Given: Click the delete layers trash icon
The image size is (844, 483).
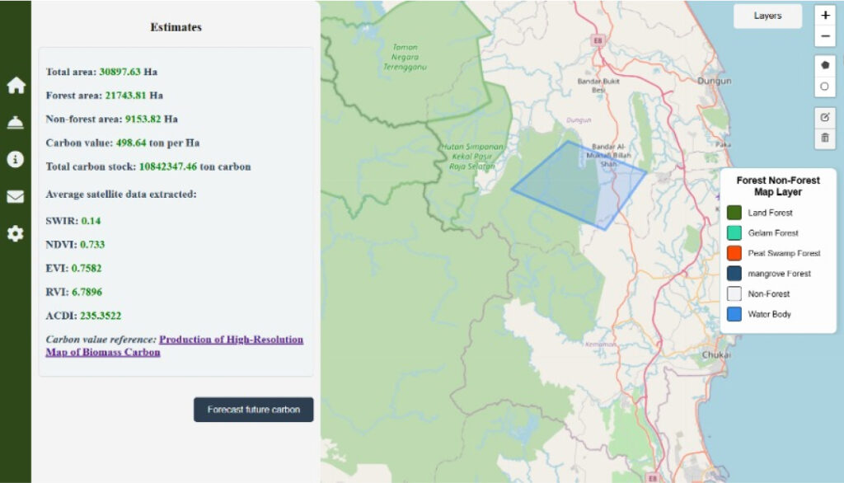Looking at the screenshot, I should (824, 138).
